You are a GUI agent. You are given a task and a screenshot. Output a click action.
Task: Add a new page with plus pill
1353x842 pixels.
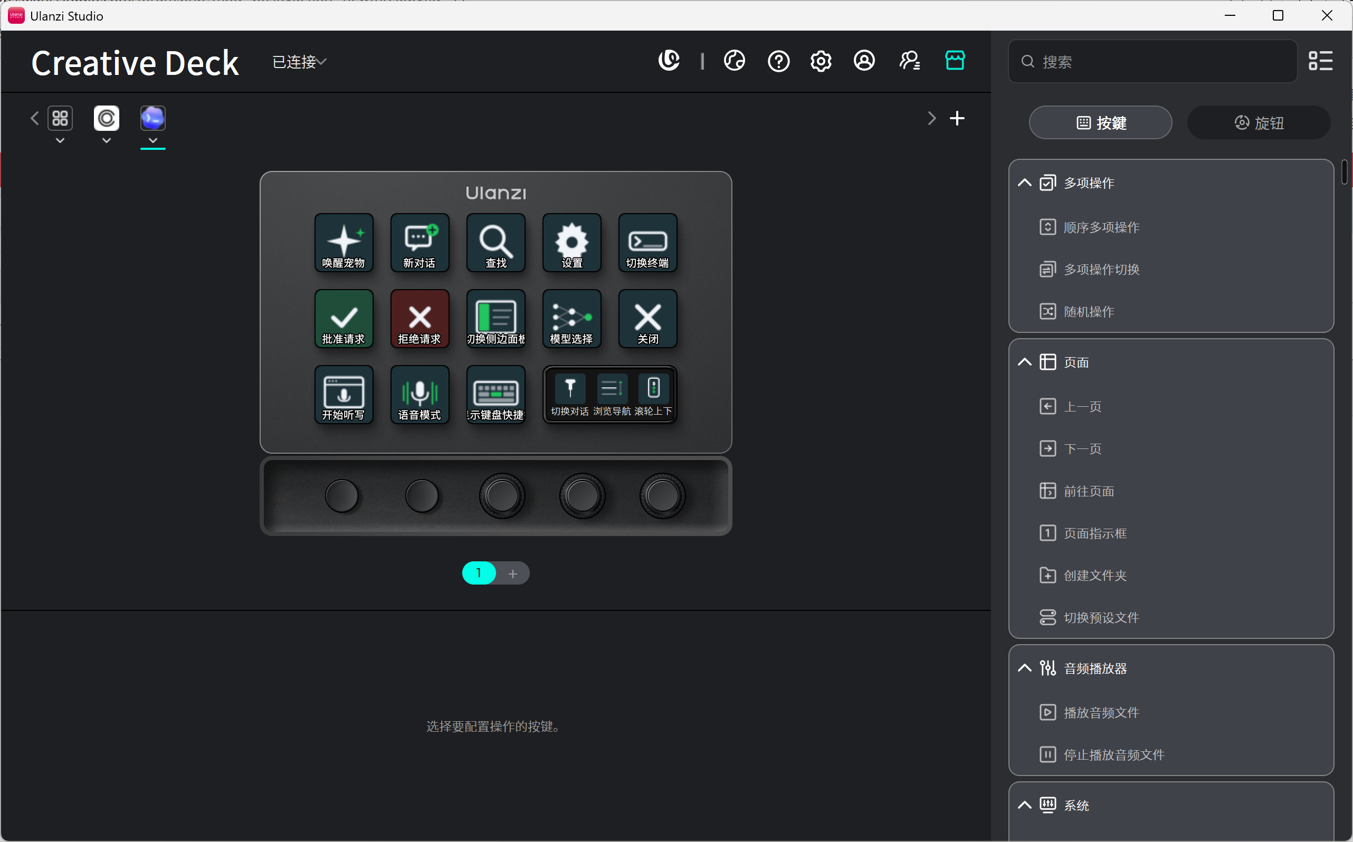[512, 573]
